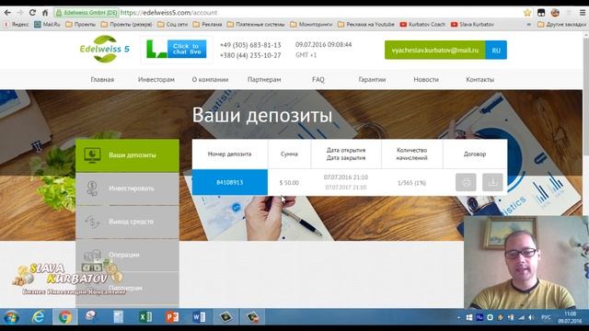Open the Реклама на Youtube bookmarks folder

click(366, 25)
